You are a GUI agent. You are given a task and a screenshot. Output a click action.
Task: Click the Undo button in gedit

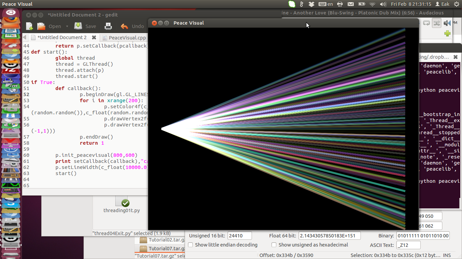[x=132, y=26]
